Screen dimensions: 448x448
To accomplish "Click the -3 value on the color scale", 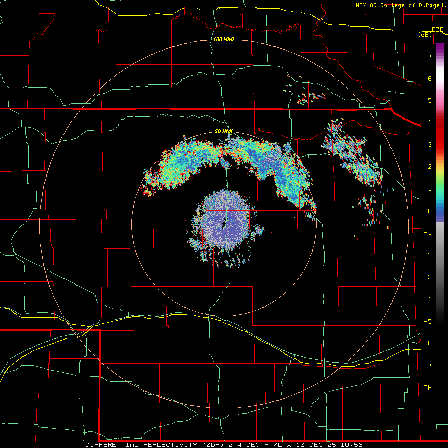I will [428, 277].
